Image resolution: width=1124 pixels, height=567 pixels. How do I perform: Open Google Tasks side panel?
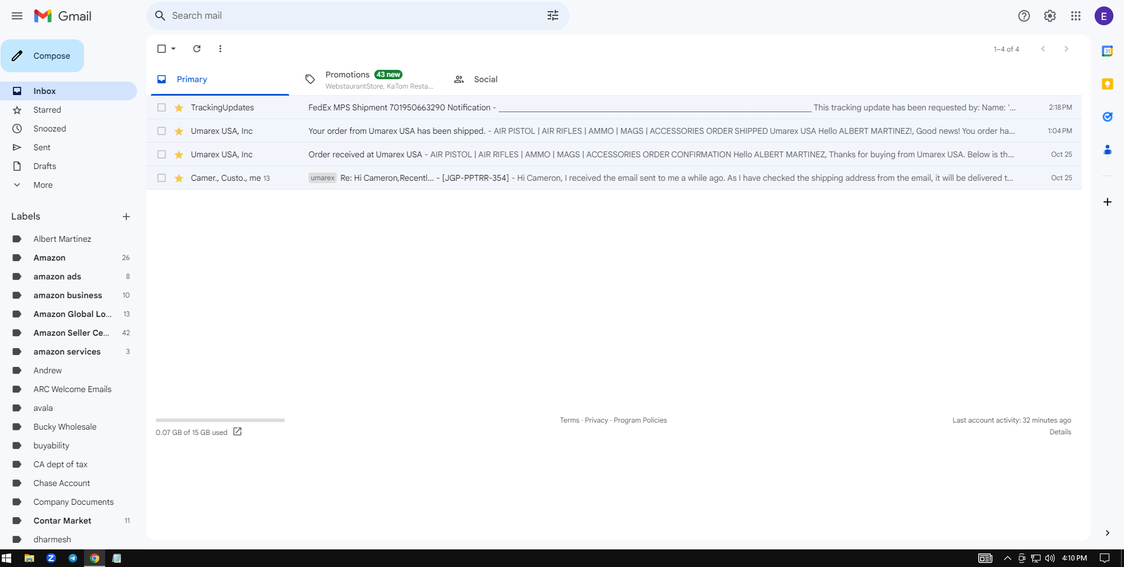pyautogui.click(x=1108, y=117)
